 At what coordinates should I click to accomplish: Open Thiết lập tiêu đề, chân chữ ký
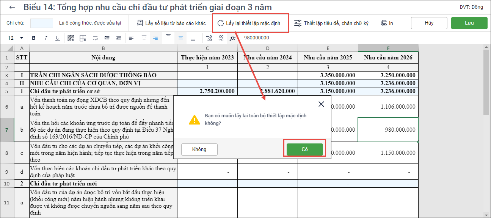coord(331,23)
